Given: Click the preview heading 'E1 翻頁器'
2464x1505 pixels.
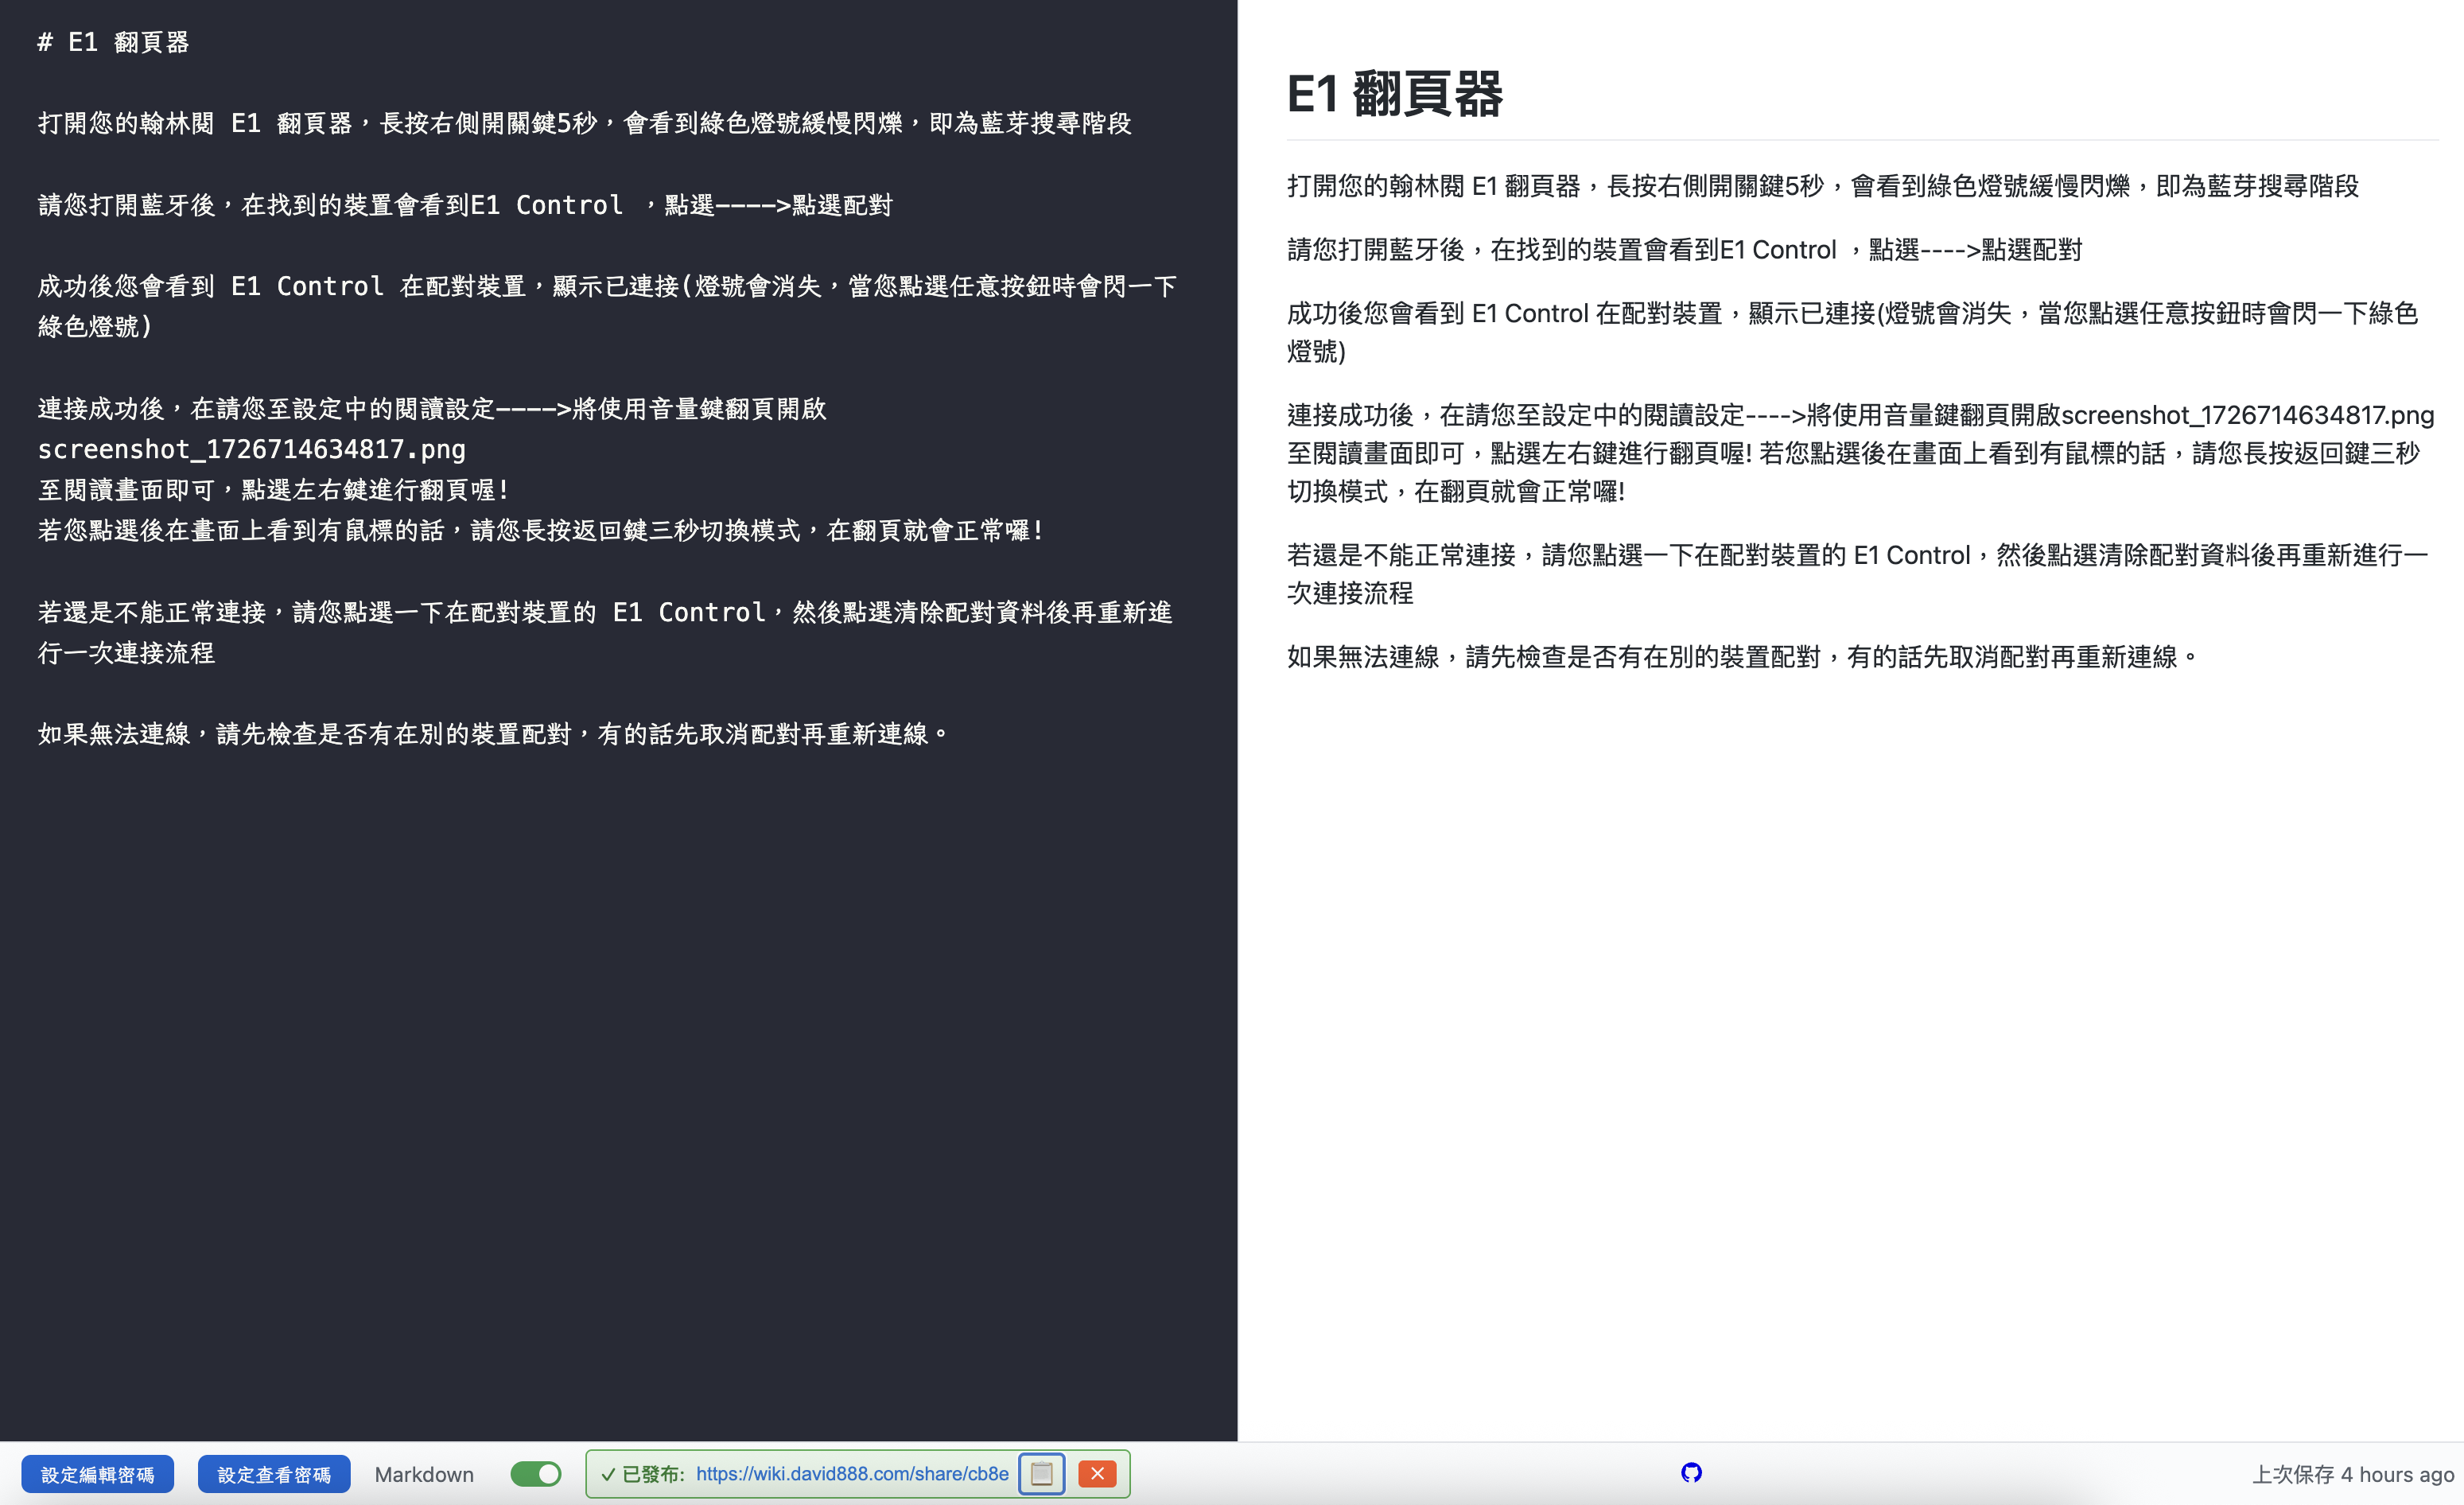Looking at the screenshot, I should click(1394, 94).
